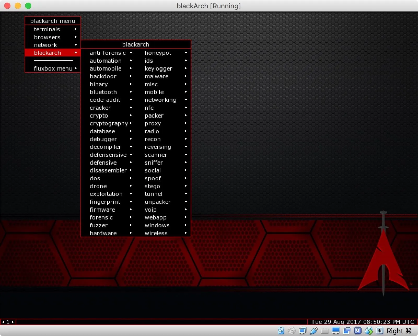Screen dimensions: 418x336
Task: Click the mouse integration icon
Action: coord(369,331)
